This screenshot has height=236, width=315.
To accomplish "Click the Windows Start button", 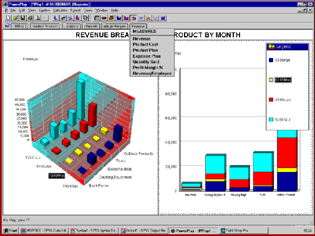I will (x=11, y=230).
